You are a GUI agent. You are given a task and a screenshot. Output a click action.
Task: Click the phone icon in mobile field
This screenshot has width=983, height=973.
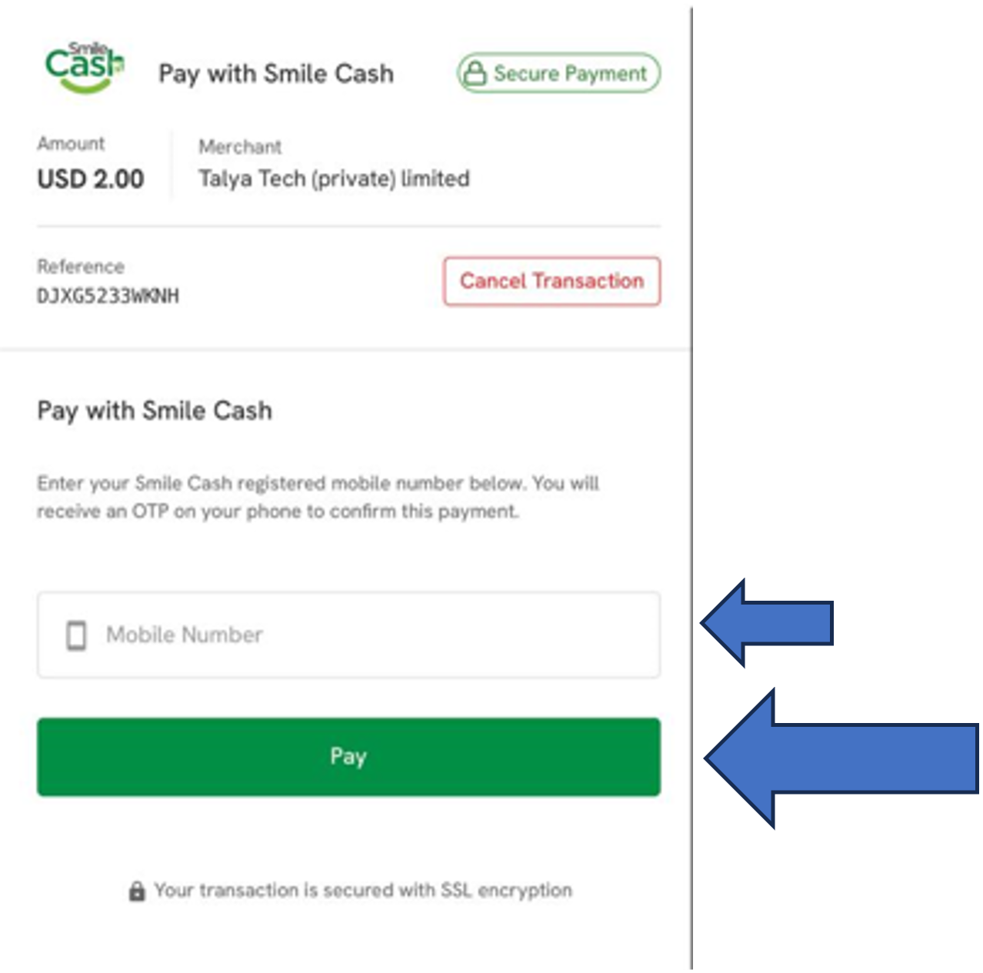pos(76,635)
